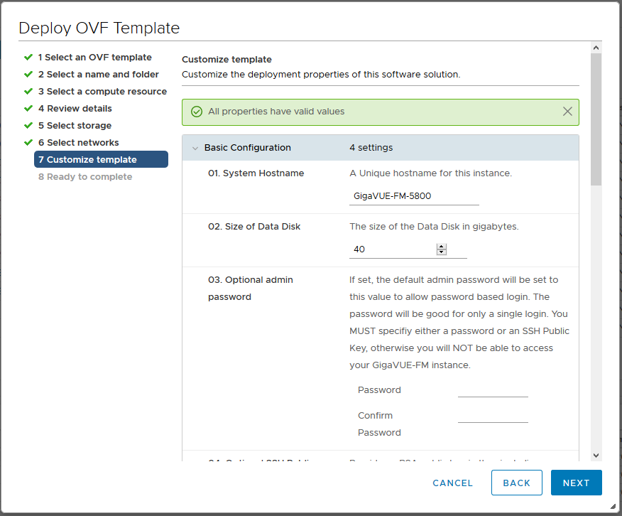Click the scrollbar up arrow
The height and width of the screenshot is (516, 622).
(x=596, y=48)
